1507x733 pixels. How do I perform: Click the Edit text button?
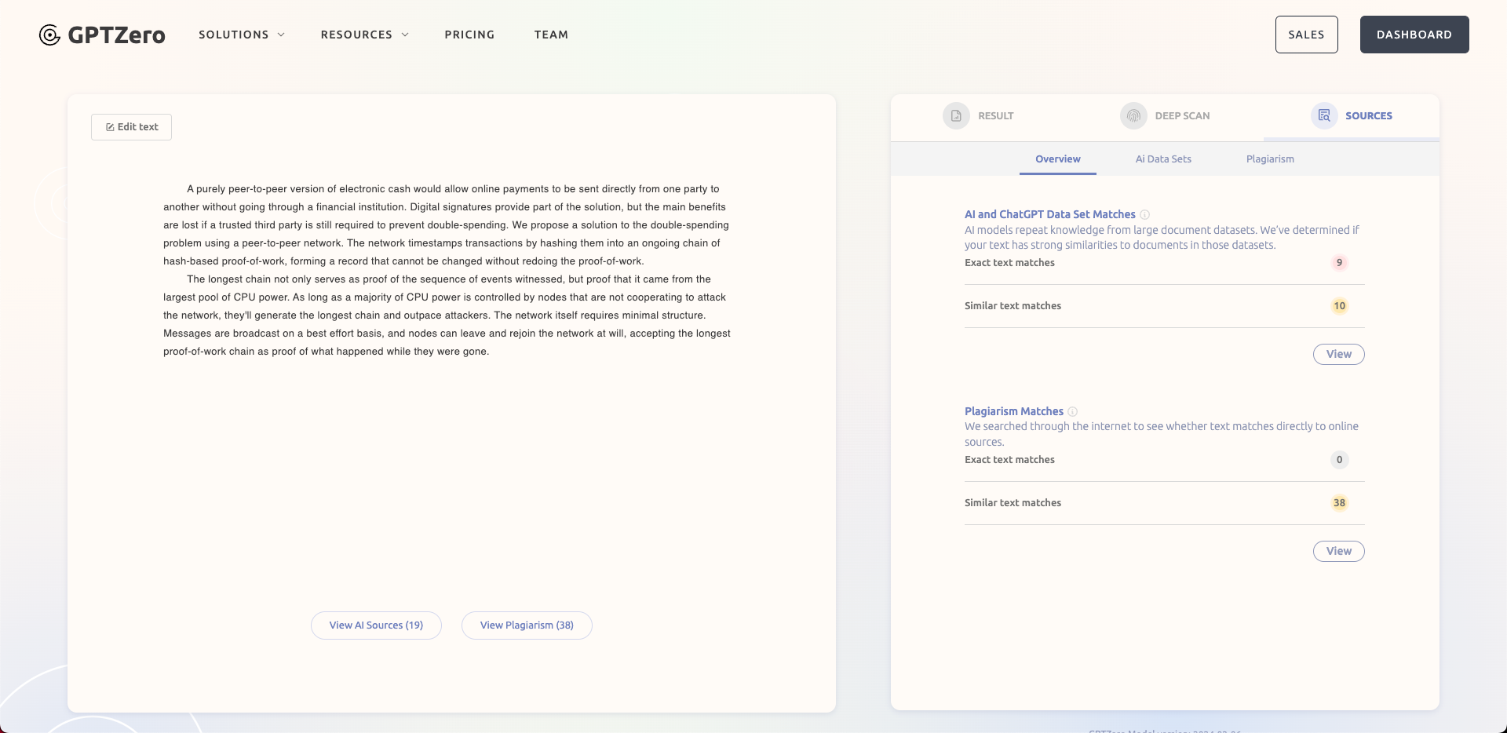[x=131, y=127]
